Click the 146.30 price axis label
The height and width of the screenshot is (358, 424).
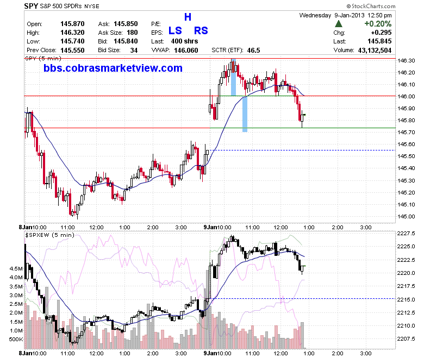click(406, 60)
